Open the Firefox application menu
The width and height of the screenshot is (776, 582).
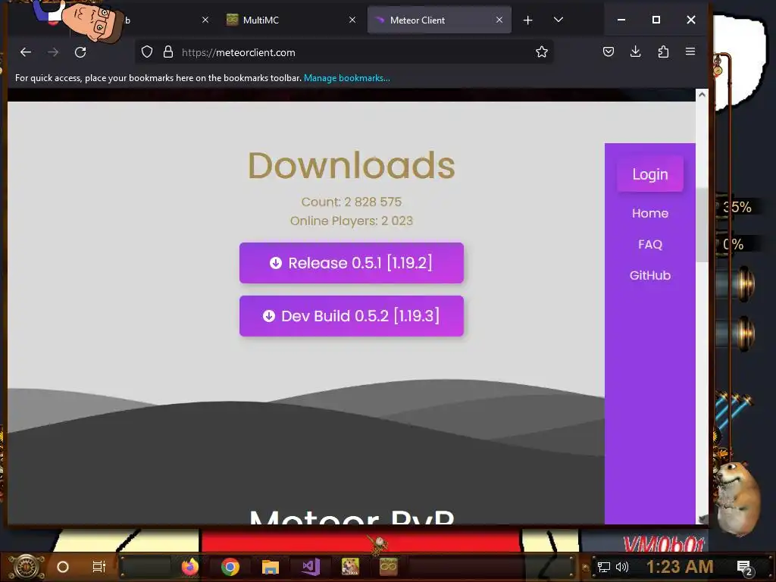coord(690,52)
